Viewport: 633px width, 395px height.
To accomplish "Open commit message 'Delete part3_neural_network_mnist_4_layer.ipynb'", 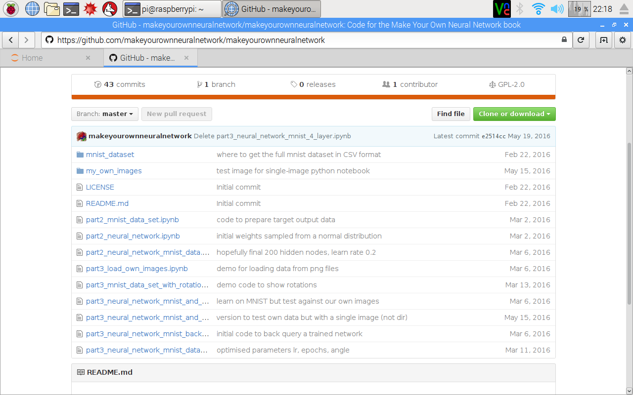I will coord(272,136).
